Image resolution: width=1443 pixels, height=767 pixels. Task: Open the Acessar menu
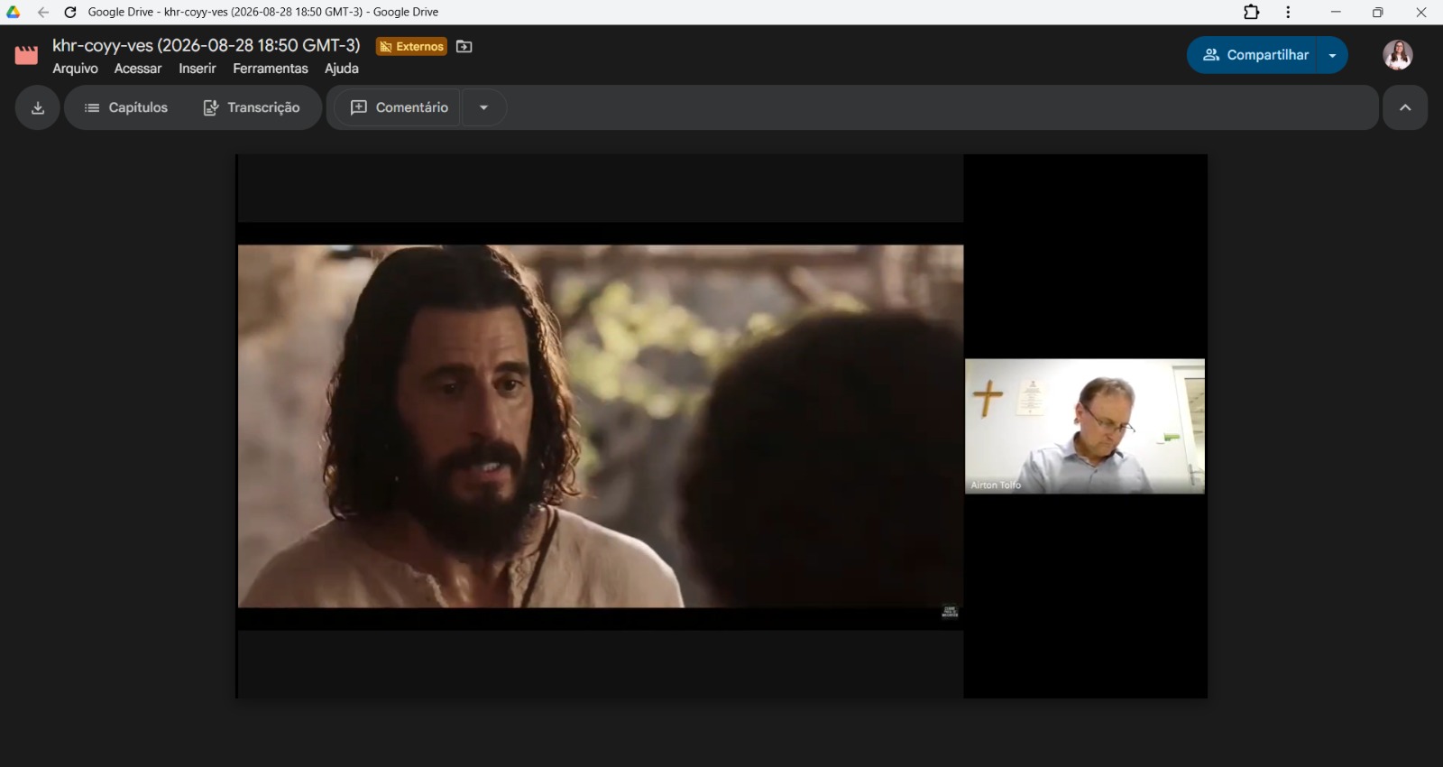pyautogui.click(x=138, y=69)
